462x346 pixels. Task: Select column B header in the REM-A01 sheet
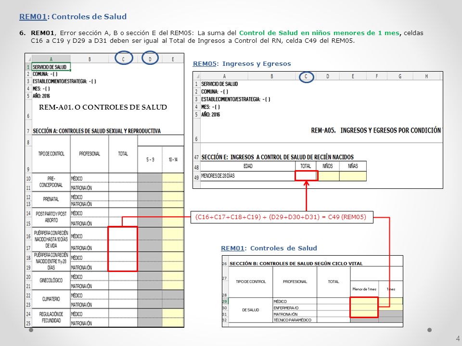[90, 59]
